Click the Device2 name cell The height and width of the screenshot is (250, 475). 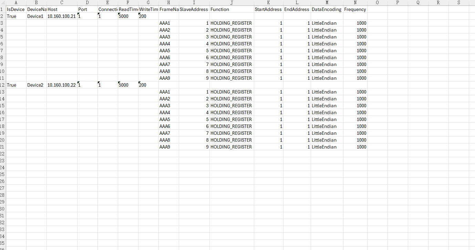click(x=35, y=85)
